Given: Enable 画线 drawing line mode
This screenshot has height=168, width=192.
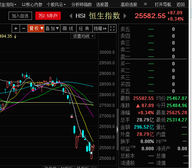Looking at the screenshot, I should (x=68, y=28).
